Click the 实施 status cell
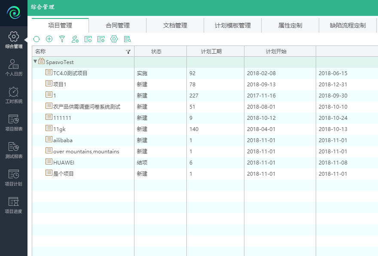 (x=160, y=73)
